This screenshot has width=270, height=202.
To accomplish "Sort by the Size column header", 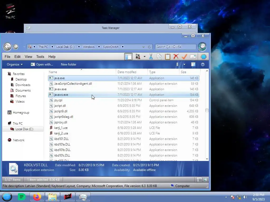I will click(x=189, y=72).
